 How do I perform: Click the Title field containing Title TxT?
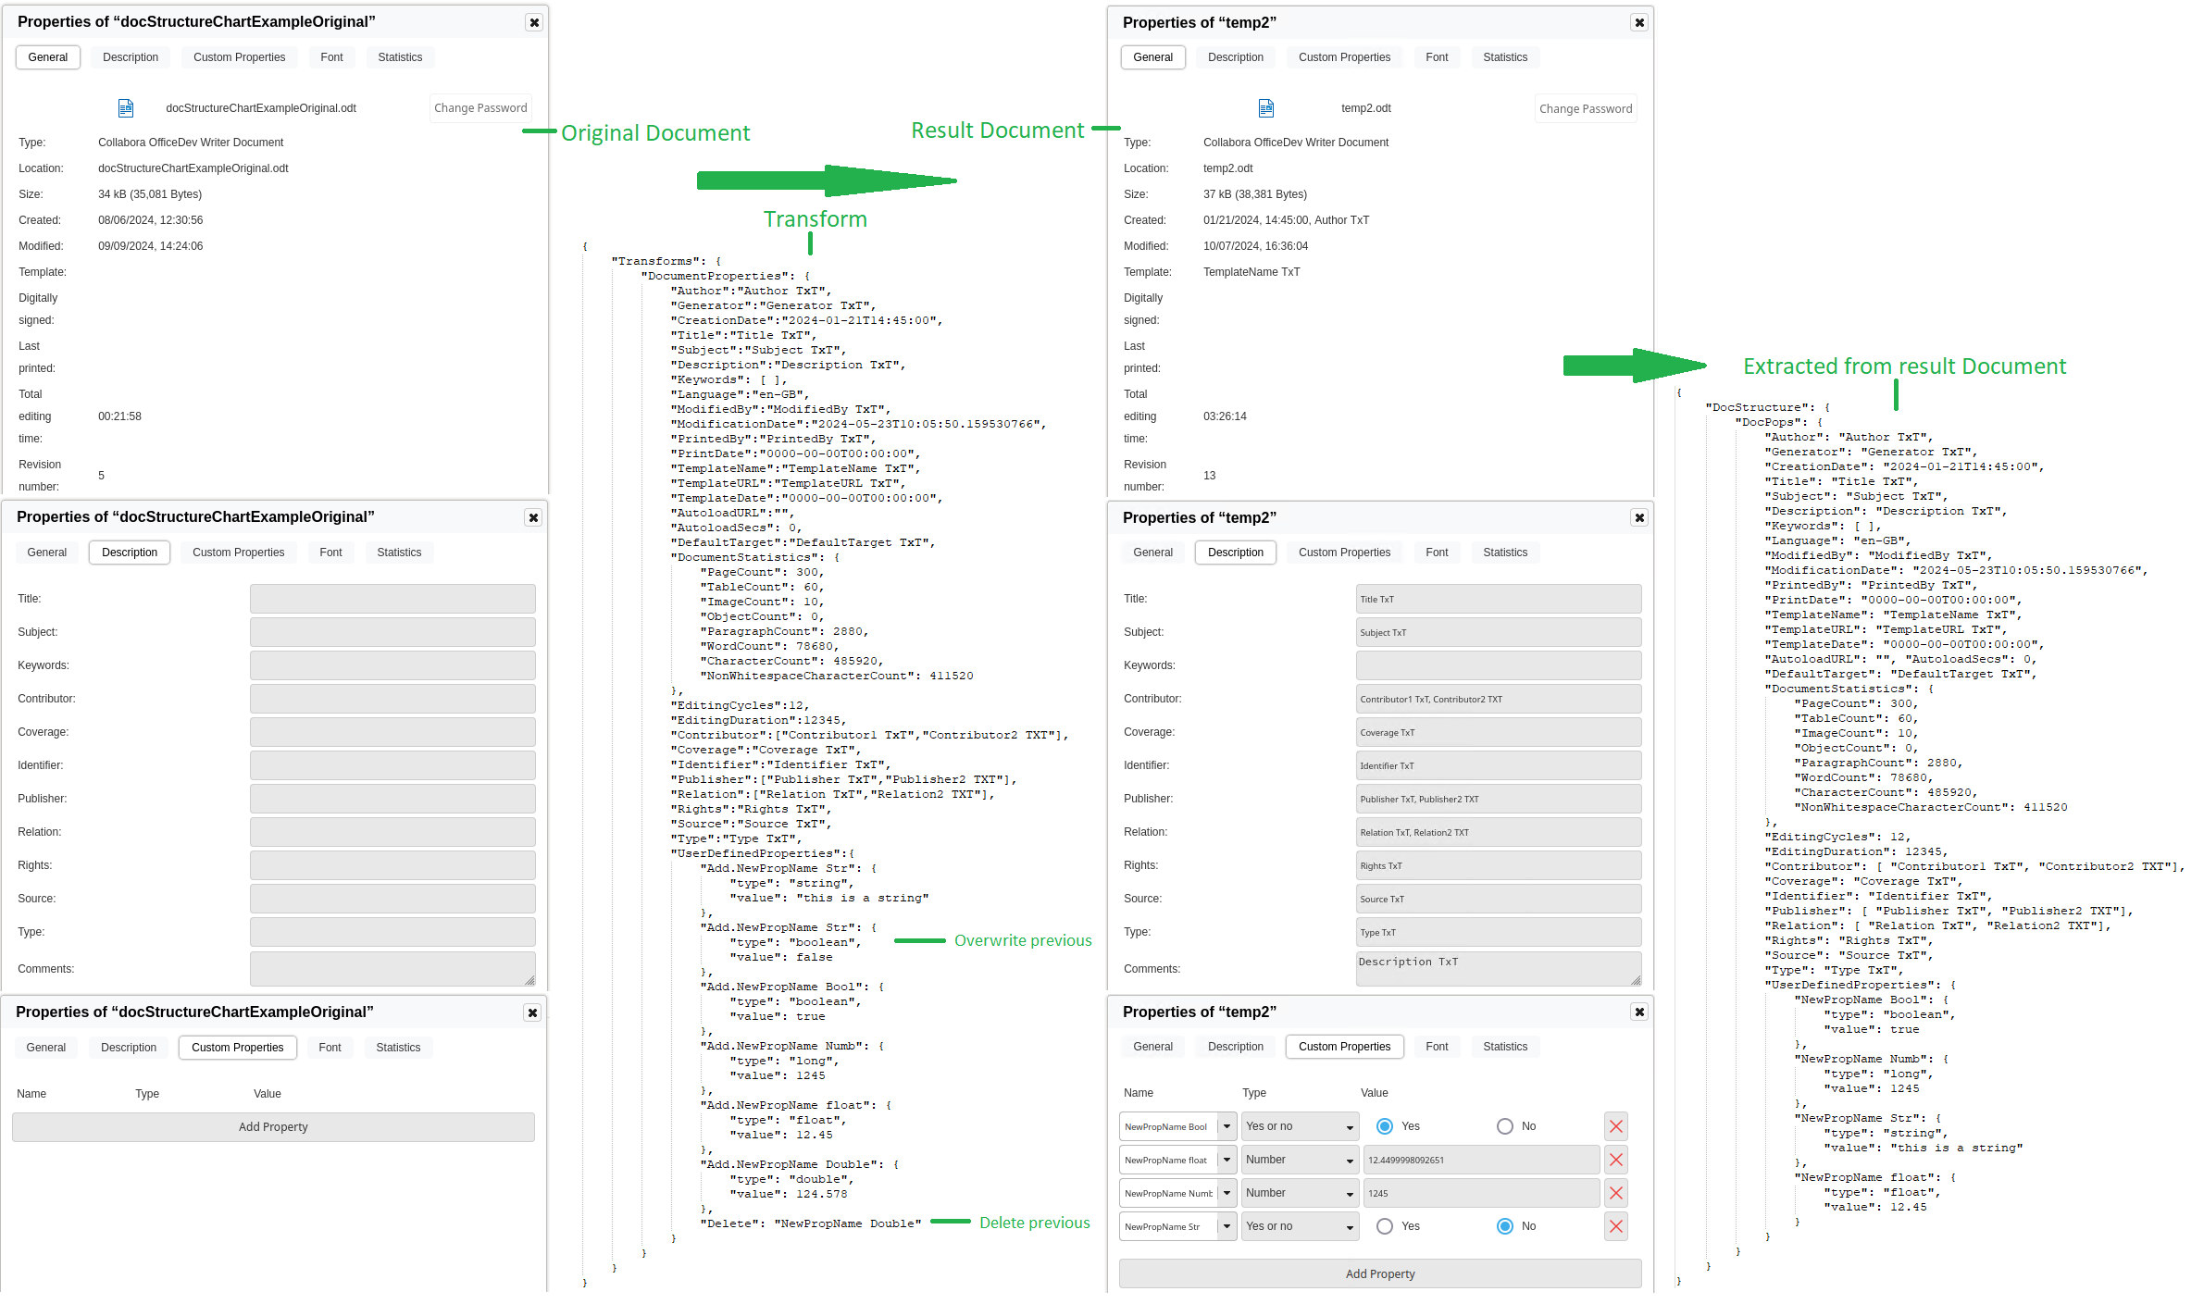(1498, 599)
